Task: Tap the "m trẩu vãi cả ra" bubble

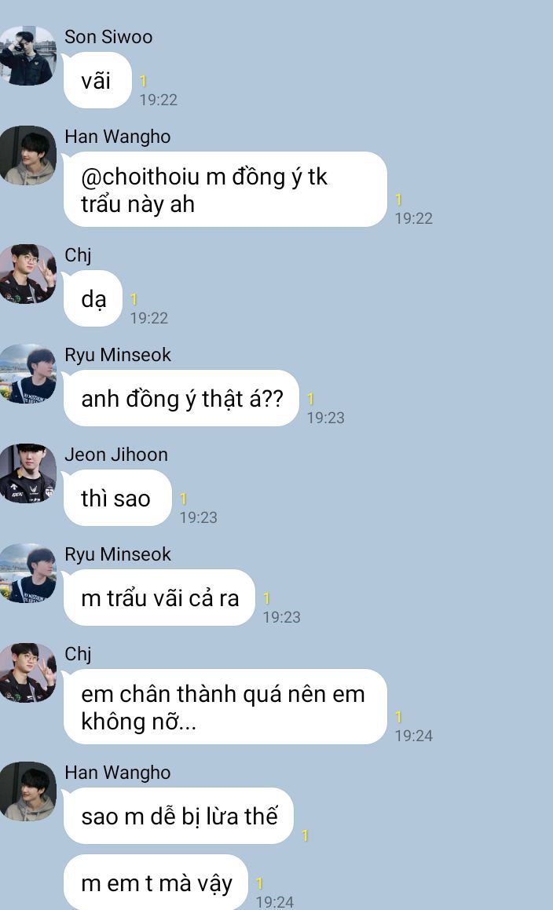Action: [x=159, y=598]
